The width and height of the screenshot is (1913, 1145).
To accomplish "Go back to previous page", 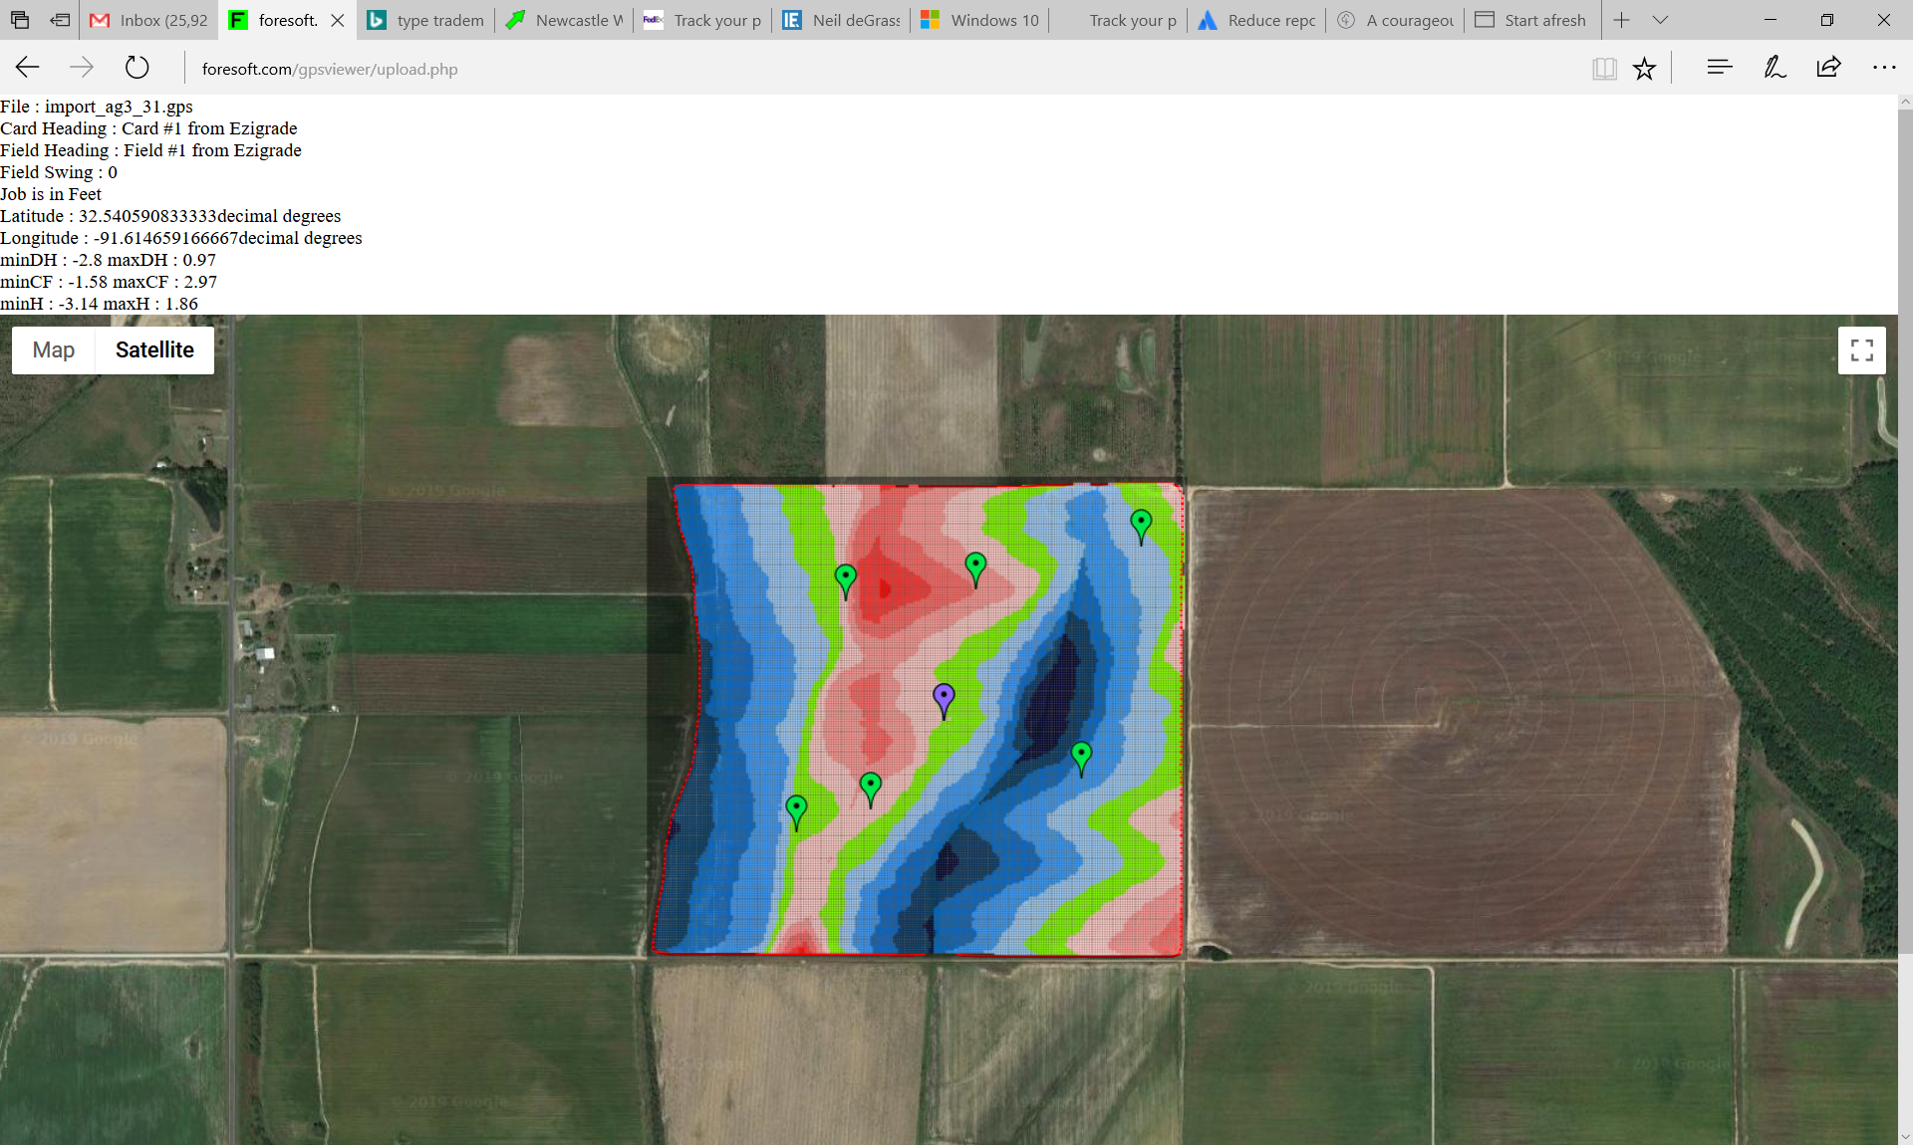I will coord(27,68).
